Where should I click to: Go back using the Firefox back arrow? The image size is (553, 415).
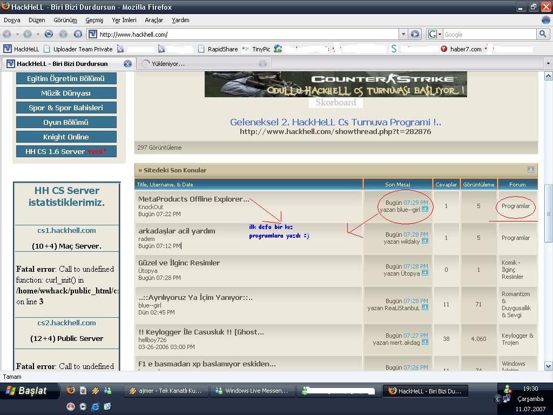tap(7, 34)
